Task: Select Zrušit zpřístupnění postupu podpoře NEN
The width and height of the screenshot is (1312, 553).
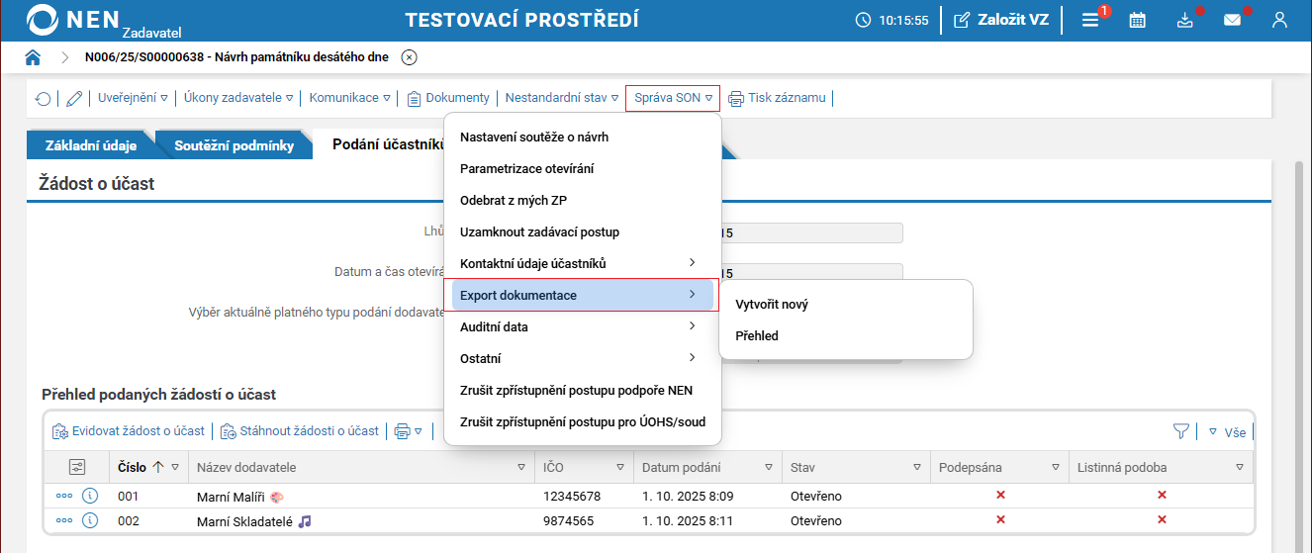Action: (583, 390)
